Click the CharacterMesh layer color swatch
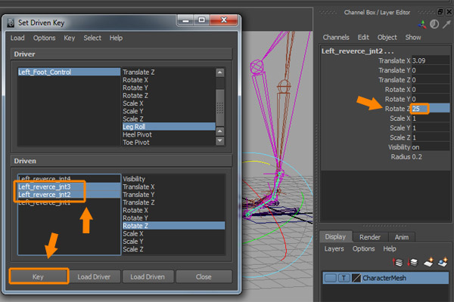Screen dimensions: 454x302 pyautogui.click(x=356, y=279)
